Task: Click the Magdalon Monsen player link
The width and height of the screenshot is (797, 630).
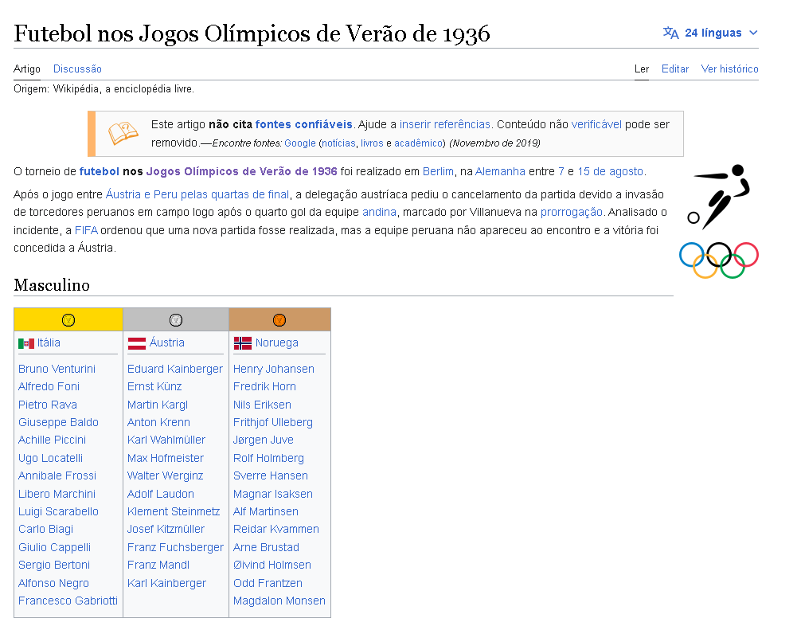Action: (279, 601)
